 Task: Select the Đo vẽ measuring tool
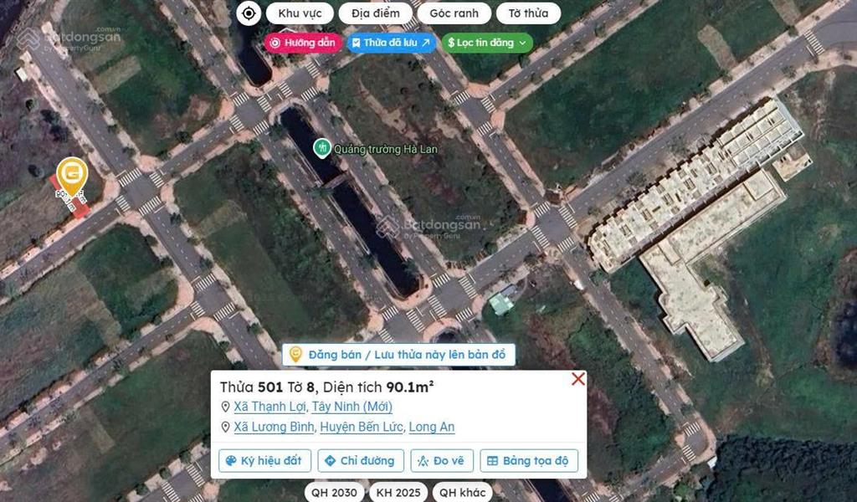[x=444, y=461]
